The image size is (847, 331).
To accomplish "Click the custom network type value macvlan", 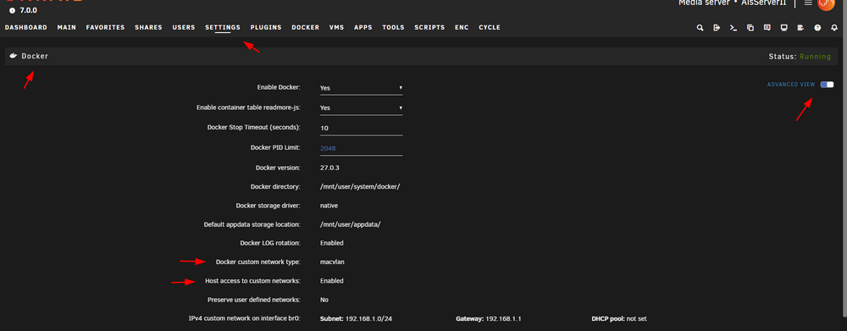I will pyautogui.click(x=332, y=262).
